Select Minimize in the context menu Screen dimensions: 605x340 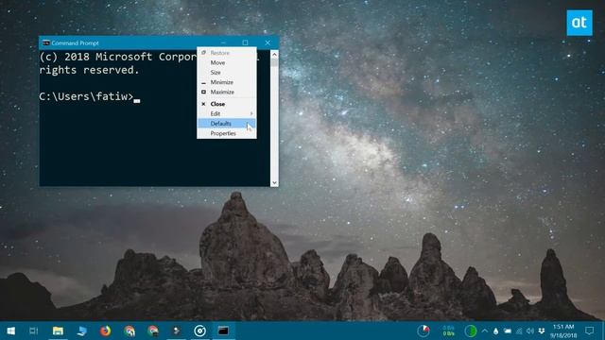(x=227, y=82)
